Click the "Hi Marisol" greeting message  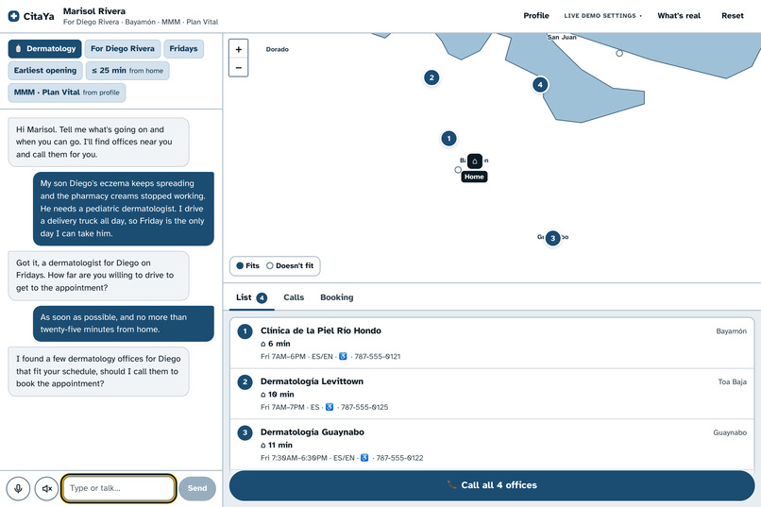tap(98, 142)
